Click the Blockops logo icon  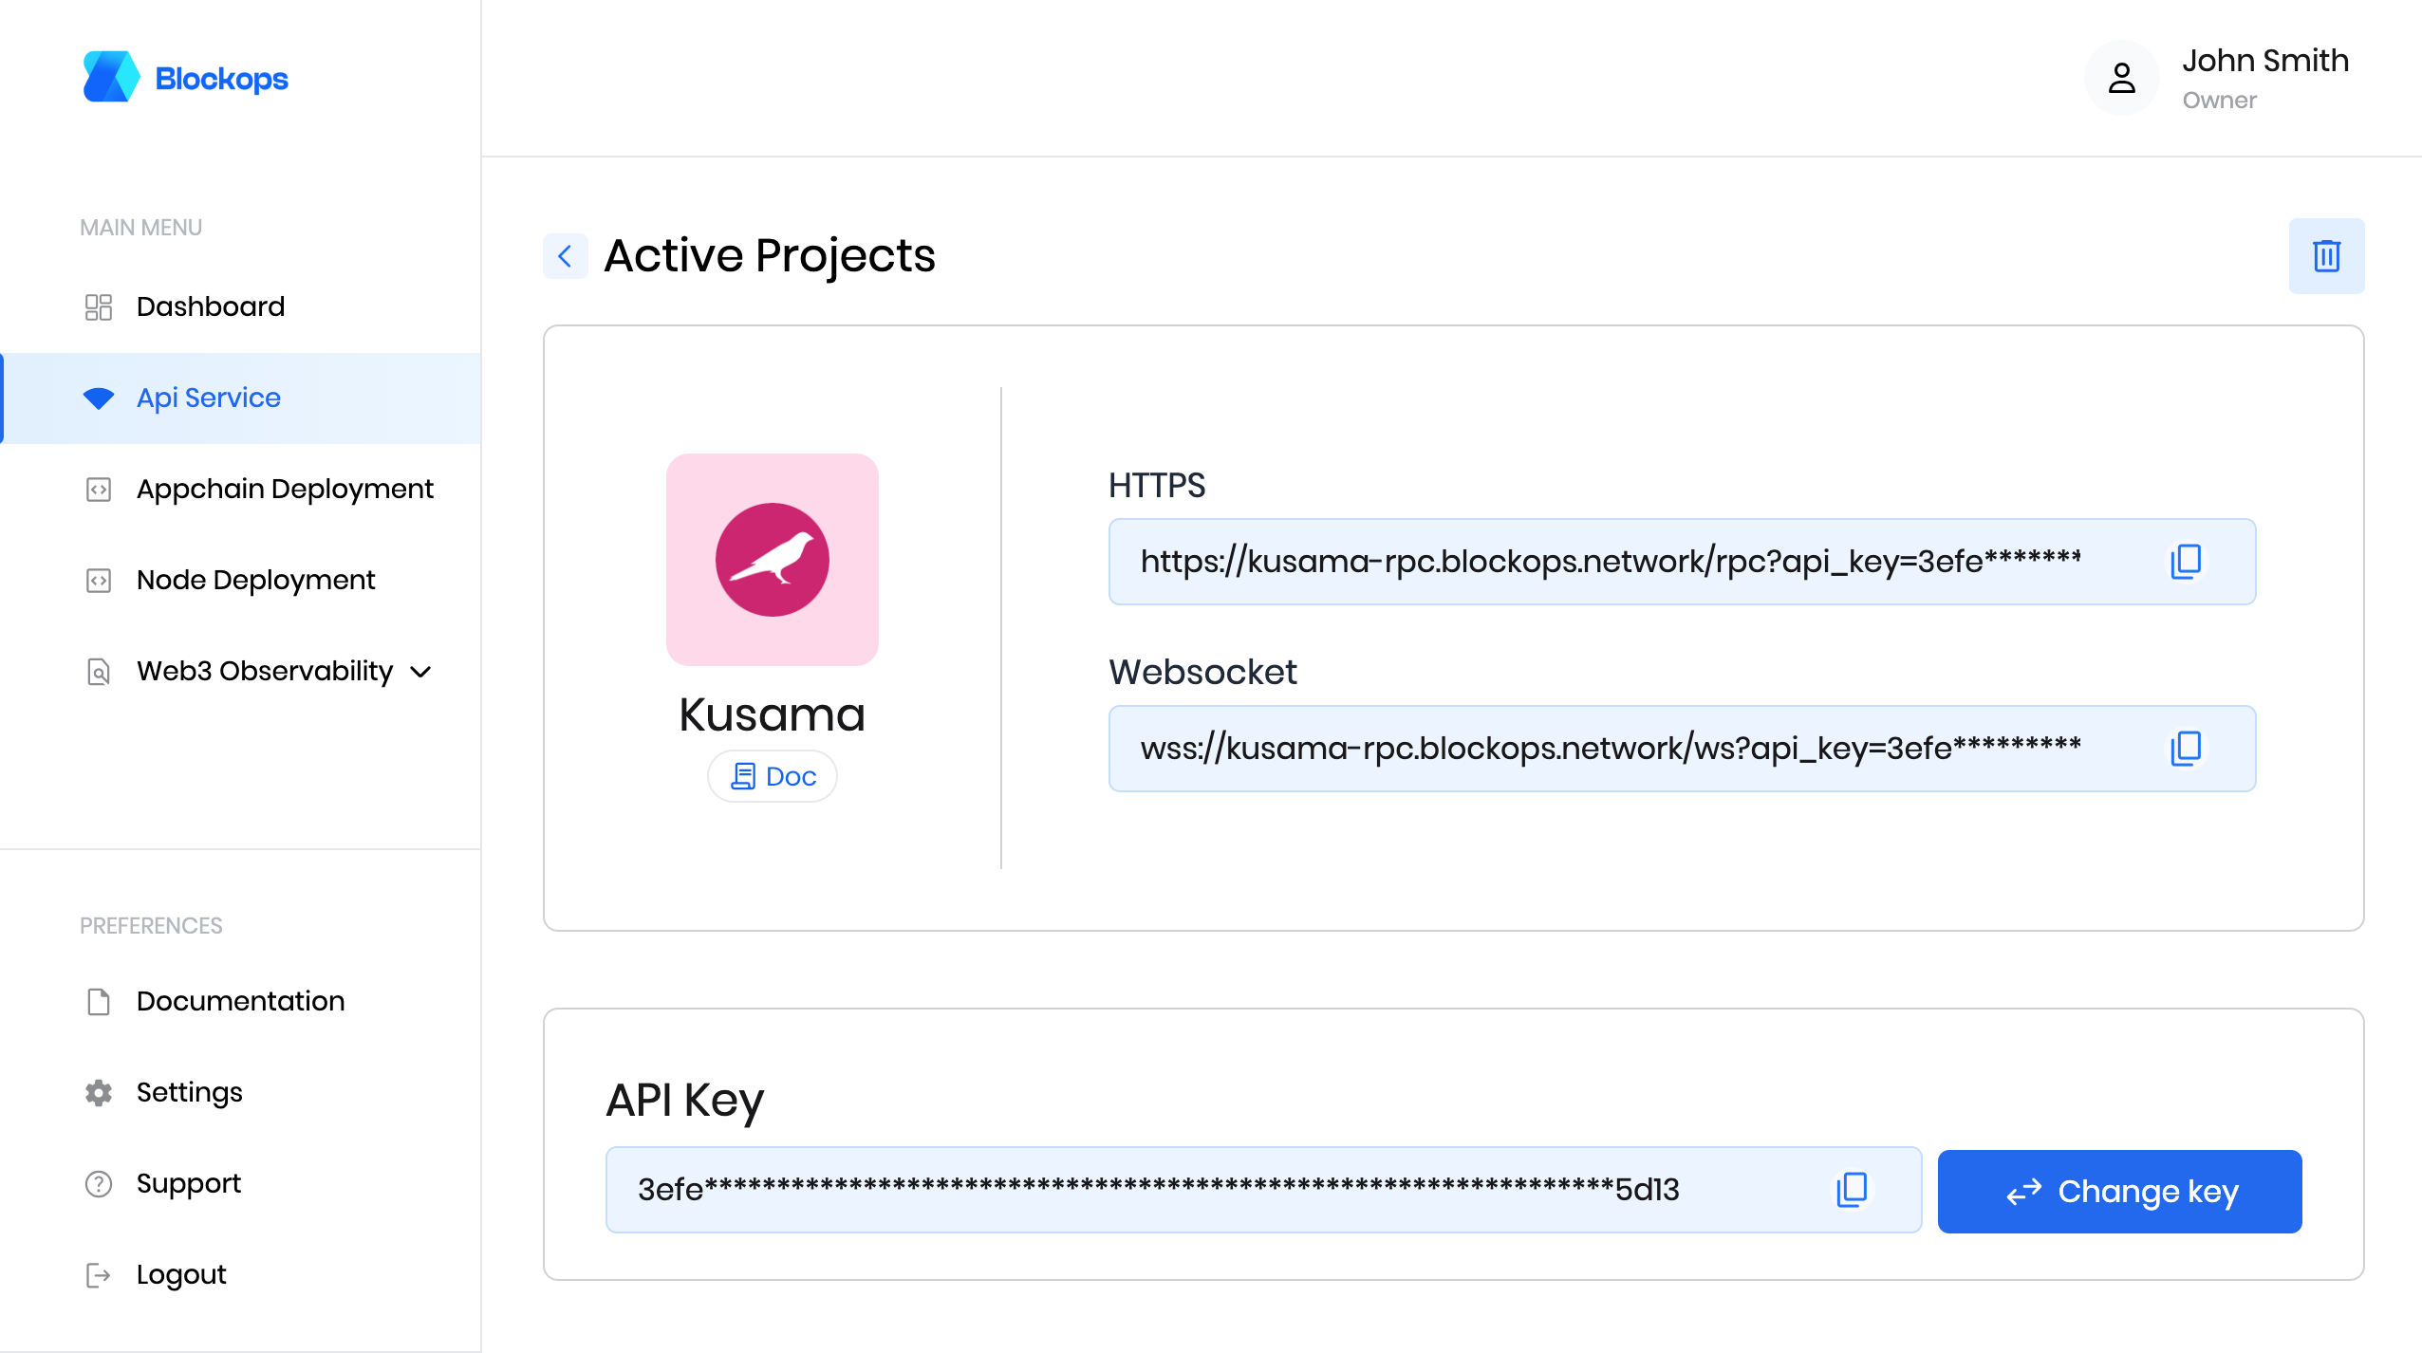(x=111, y=77)
